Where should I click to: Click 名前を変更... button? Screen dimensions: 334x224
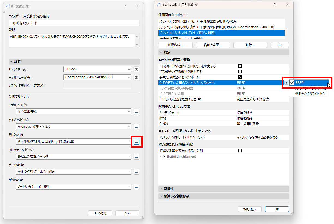(x=213, y=45)
